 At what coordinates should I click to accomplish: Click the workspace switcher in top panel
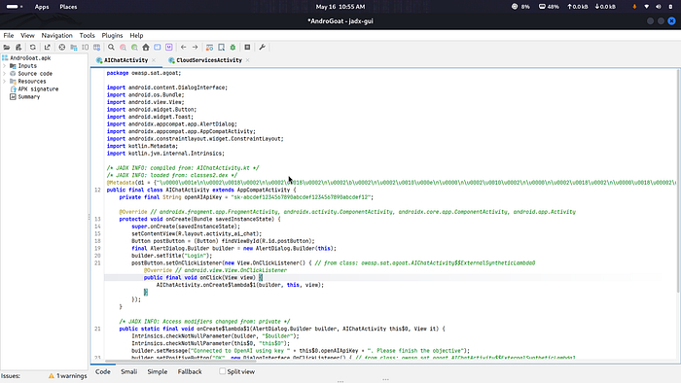point(15,7)
